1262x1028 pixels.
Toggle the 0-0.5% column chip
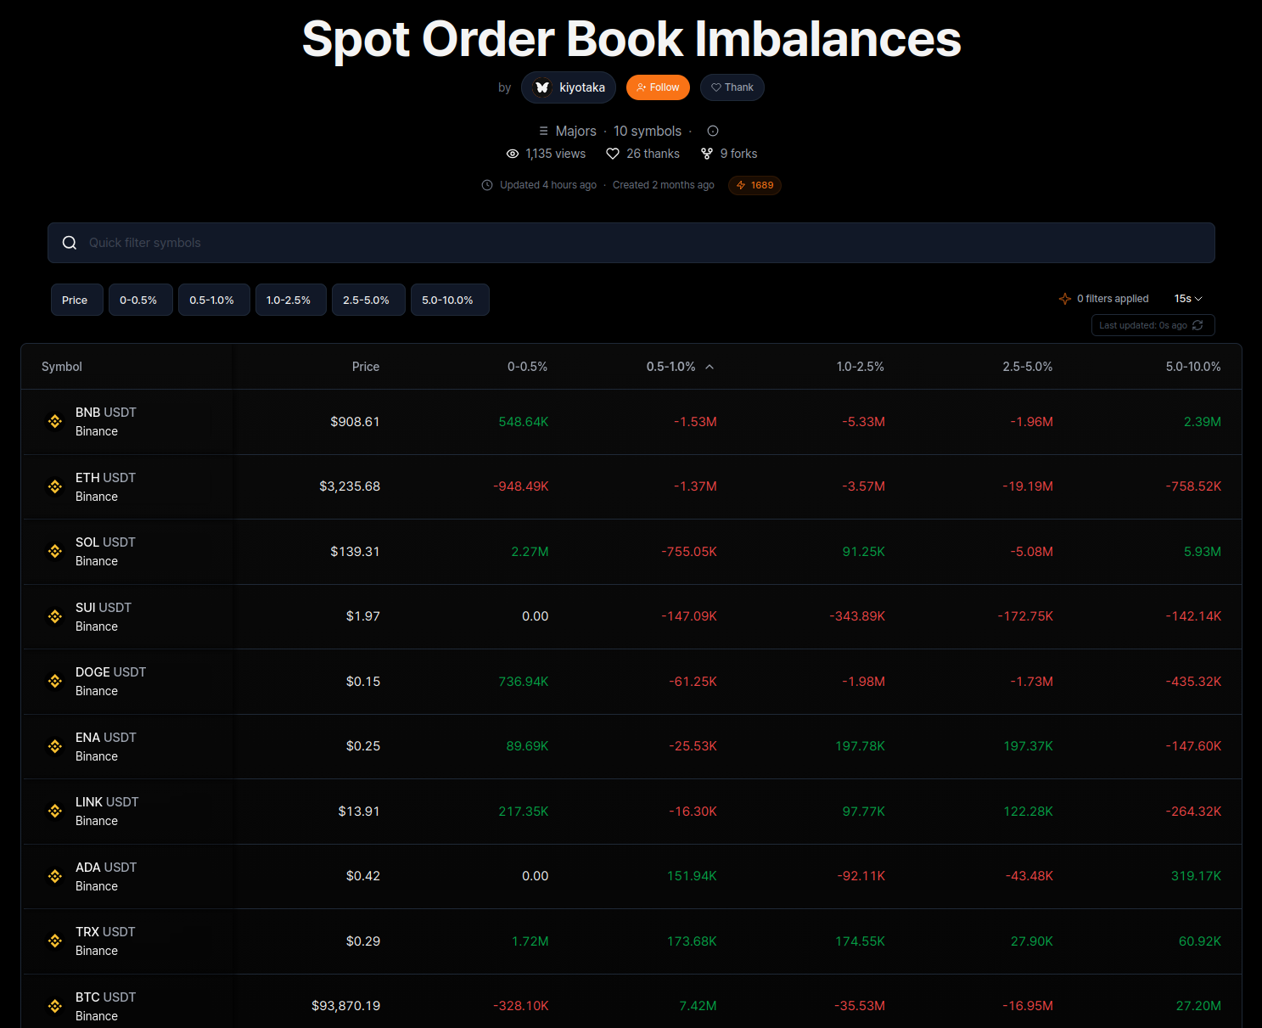[x=141, y=300]
